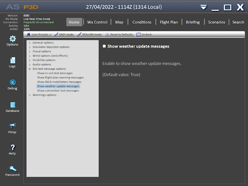Select Show connection lost messages item
Image resolution: width=248 pixels, height=186 pixels.
58,91
